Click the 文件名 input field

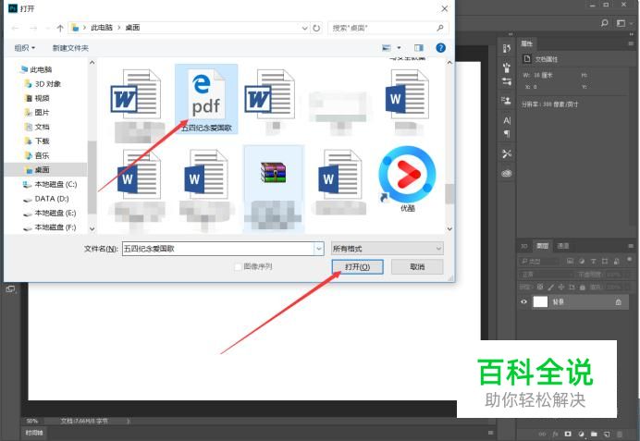pos(218,249)
